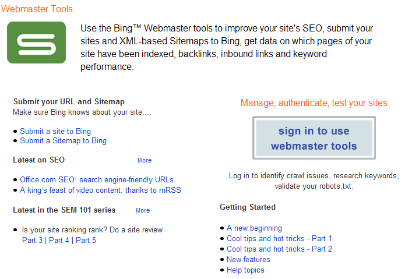Open Part 4 of site review
Viewport: 405px width, 279px height.
[59, 241]
